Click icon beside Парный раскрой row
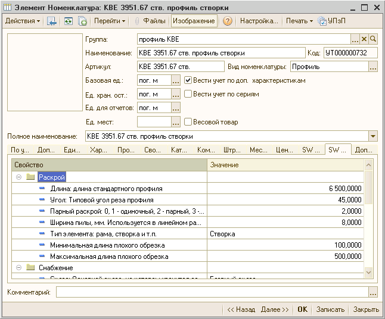Image resolution: width=385 pixels, height=319 pixels. pyautogui.click(x=42, y=211)
